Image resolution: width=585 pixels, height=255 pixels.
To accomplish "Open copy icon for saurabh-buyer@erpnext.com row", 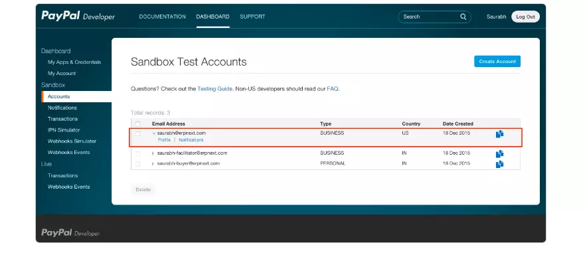I will click(499, 164).
